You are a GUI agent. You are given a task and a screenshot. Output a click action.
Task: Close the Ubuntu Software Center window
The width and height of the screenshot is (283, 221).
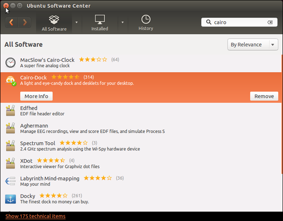6,6
